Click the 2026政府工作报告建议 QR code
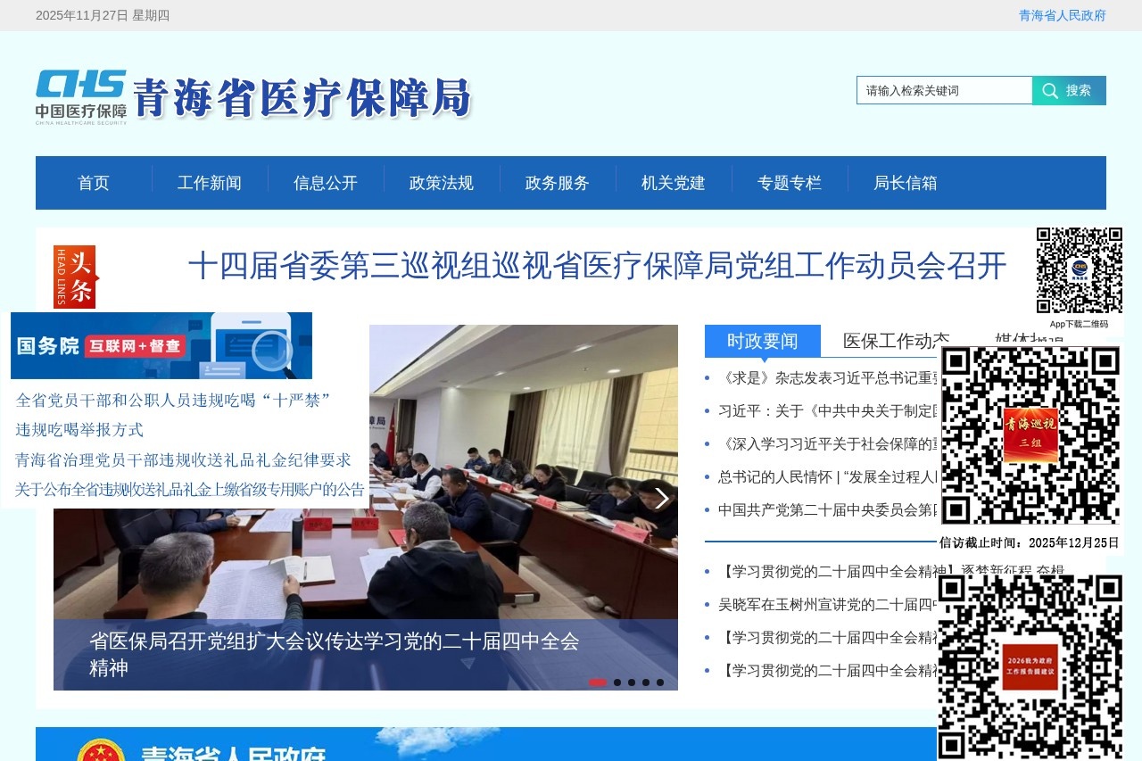Image resolution: width=1142 pixels, height=761 pixels. click(x=1030, y=665)
